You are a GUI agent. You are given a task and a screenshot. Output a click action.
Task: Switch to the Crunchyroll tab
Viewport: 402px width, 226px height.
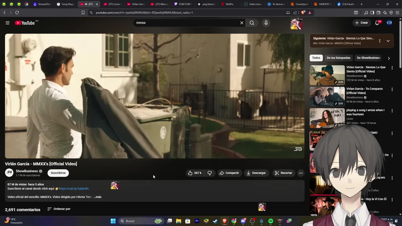[x=300, y=4]
